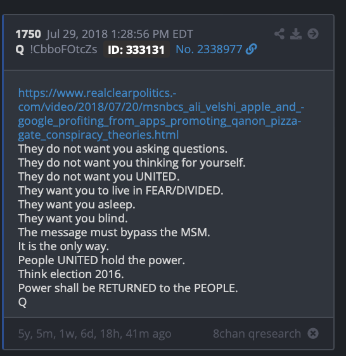Click the line 'Think election 2016.'

pyautogui.click(x=71, y=274)
